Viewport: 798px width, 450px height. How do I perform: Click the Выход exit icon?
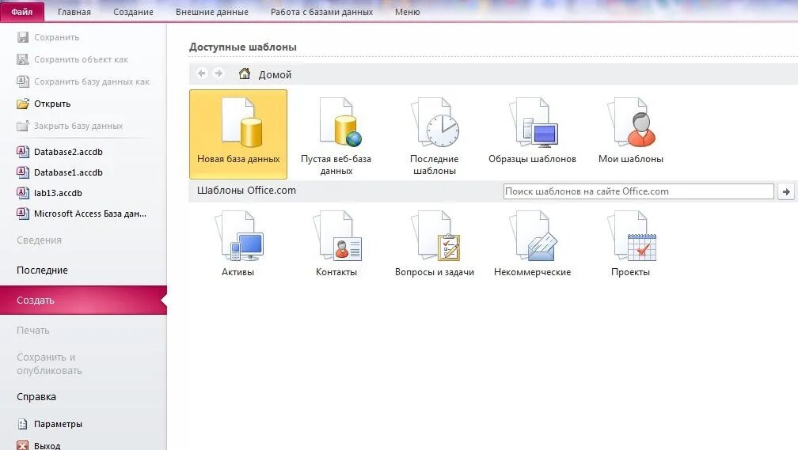[x=23, y=445]
